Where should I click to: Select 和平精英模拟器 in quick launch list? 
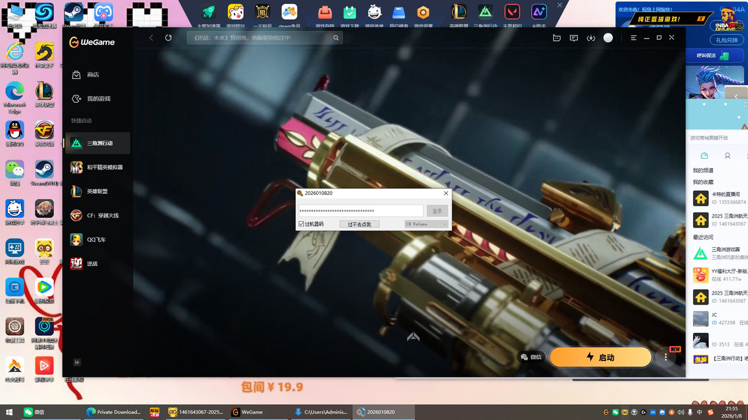tap(97, 167)
